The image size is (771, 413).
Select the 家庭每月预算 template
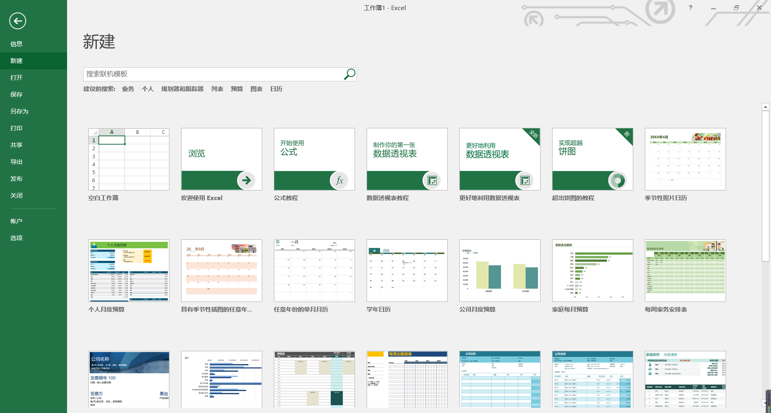593,271
